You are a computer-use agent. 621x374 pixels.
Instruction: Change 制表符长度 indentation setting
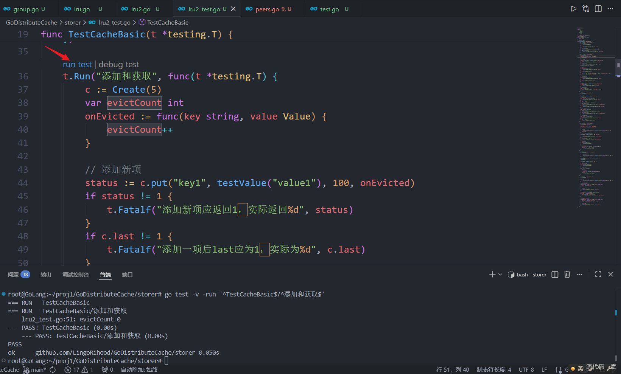tap(494, 369)
